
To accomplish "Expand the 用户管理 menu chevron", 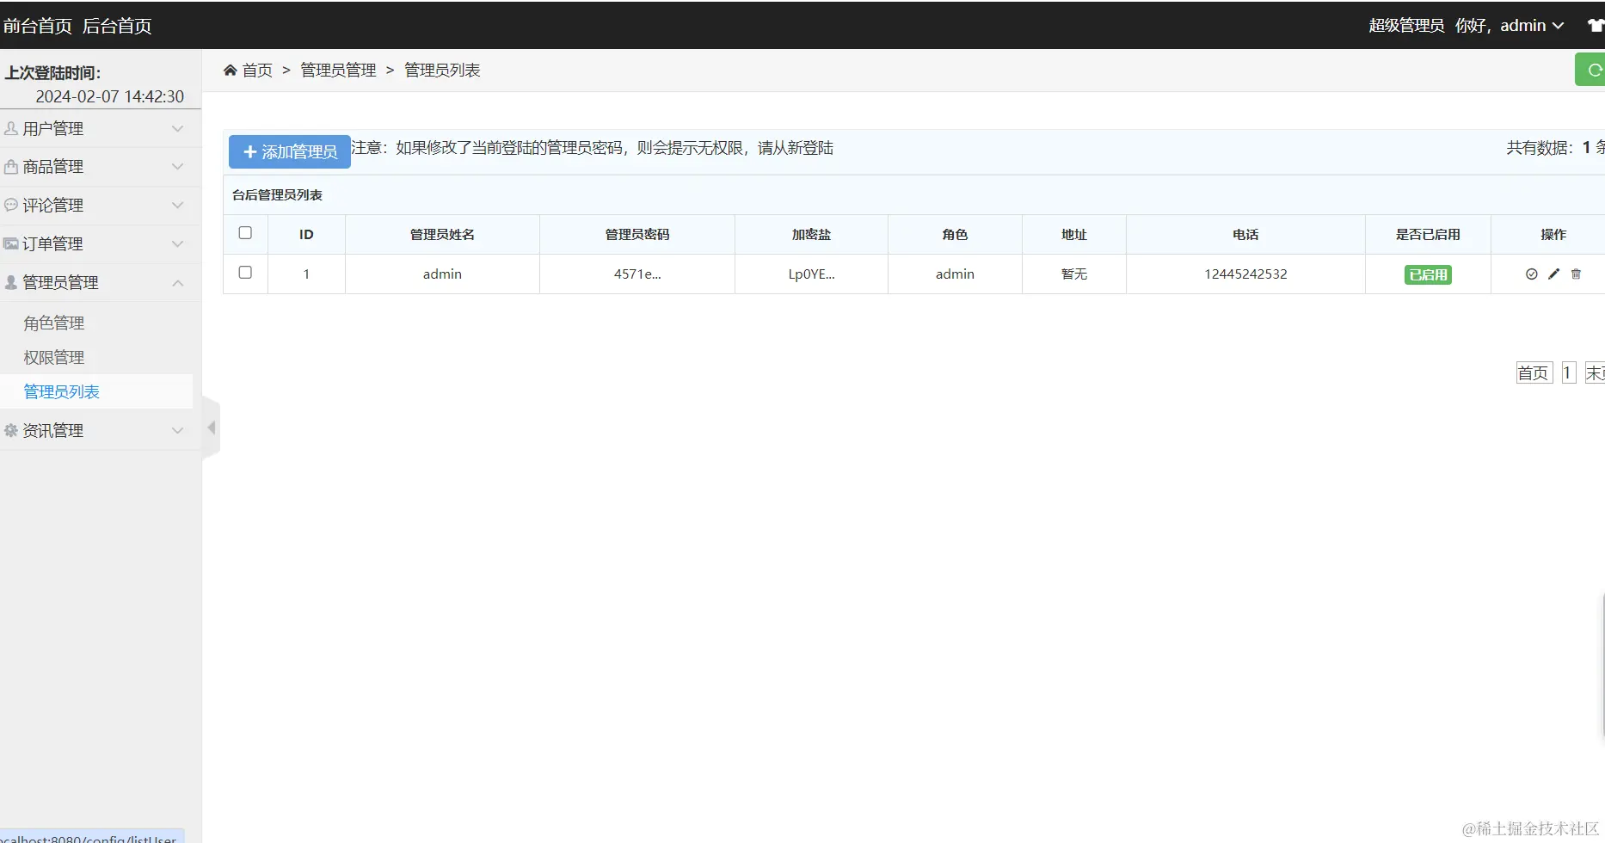I will pos(178,129).
